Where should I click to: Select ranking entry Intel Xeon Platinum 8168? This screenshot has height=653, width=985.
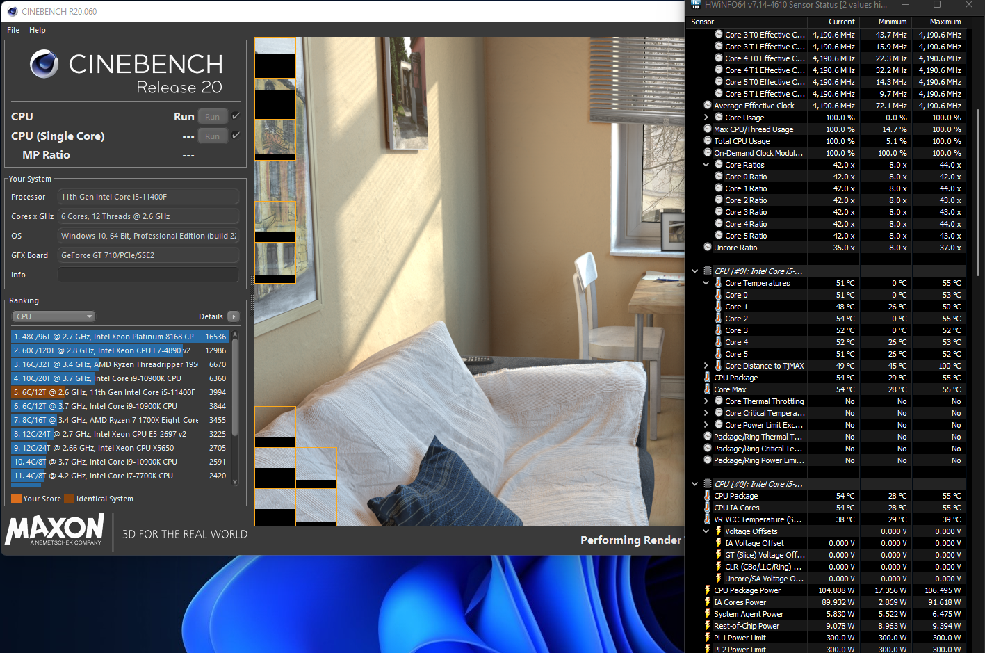point(120,337)
